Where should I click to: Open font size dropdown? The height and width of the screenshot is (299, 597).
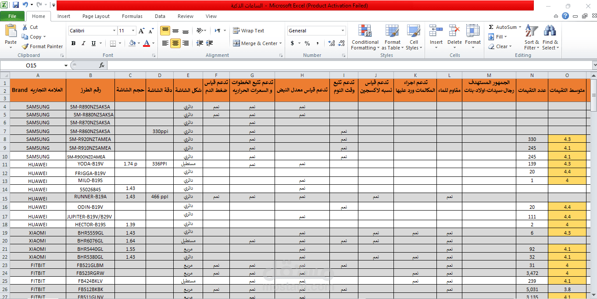click(133, 31)
